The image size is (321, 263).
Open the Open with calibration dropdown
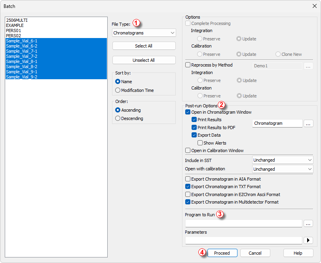point(283,169)
